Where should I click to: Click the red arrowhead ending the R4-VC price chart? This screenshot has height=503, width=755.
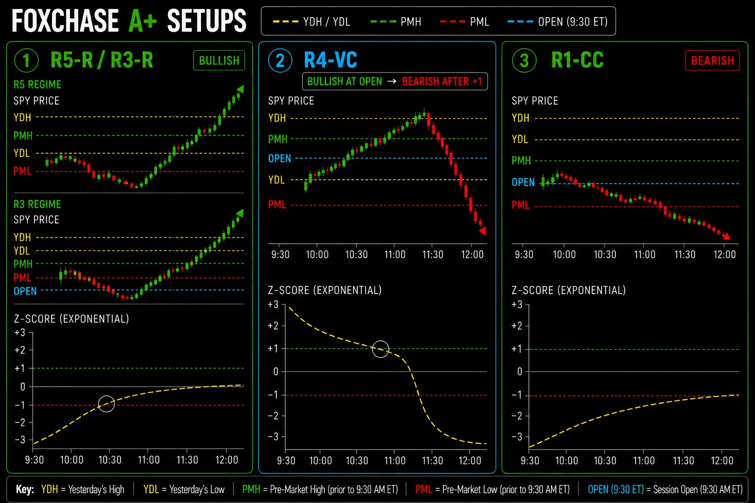coord(483,231)
